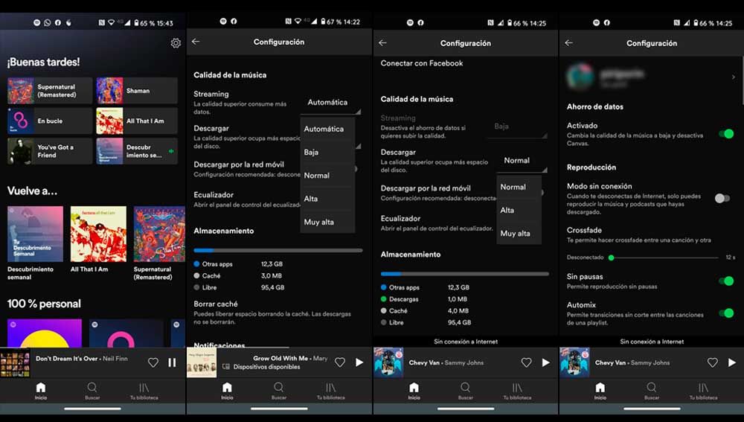
Task: Tap Tu biblioteca icon on the Conectar con Facebook screen
Action: (x=517, y=391)
